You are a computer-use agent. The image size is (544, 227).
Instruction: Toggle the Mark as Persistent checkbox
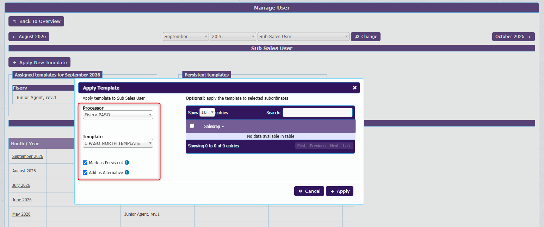point(85,163)
